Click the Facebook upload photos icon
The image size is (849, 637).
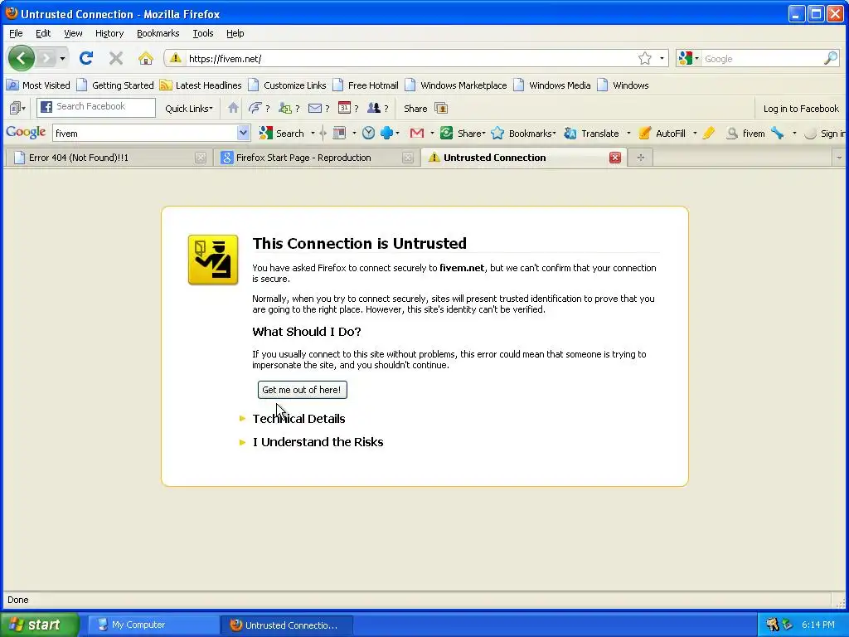pos(441,109)
